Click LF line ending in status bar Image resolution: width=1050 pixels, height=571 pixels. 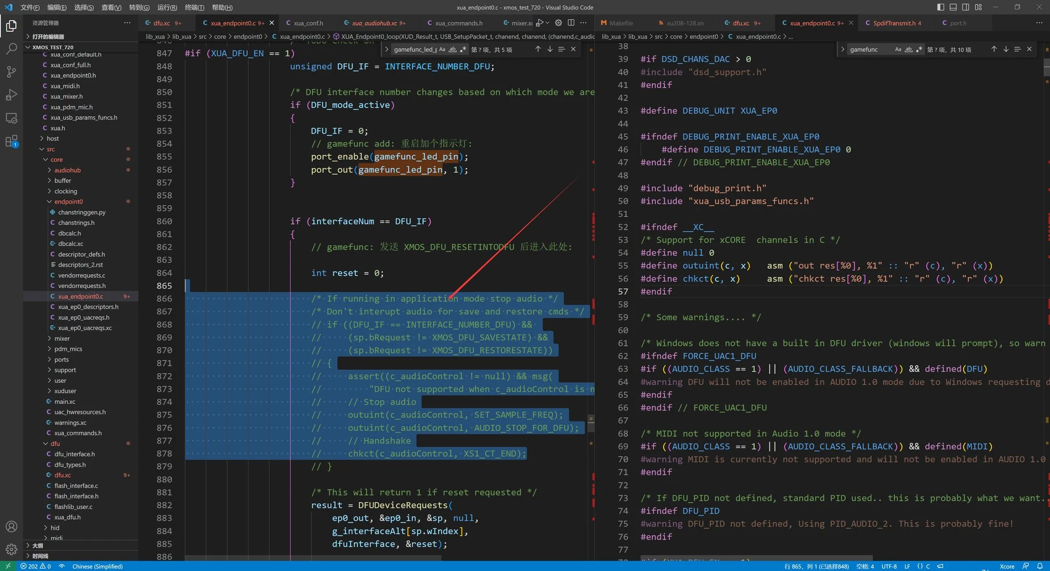pos(907,566)
